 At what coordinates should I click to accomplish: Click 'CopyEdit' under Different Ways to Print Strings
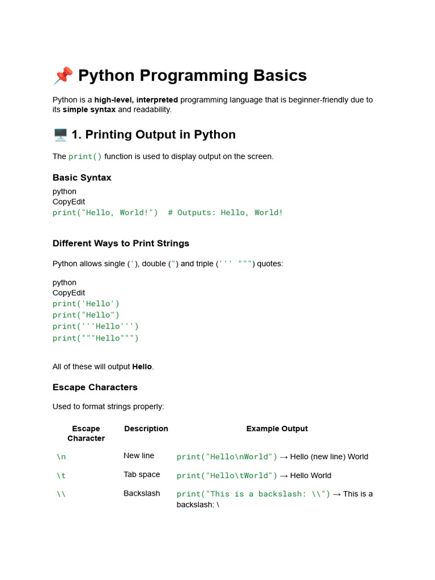69,293
